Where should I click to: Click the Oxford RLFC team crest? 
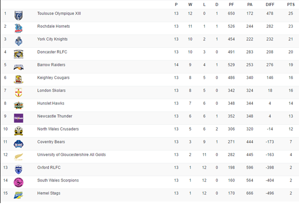click(x=18, y=169)
